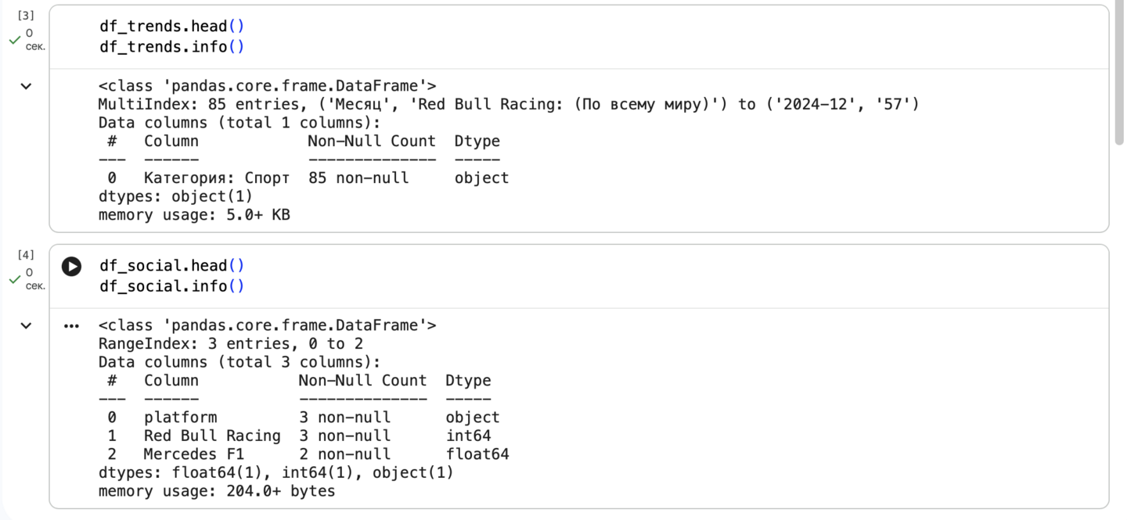Click the platform column row in output

(x=304, y=418)
